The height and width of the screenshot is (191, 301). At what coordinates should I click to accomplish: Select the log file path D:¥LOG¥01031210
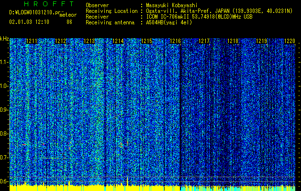click(x=34, y=12)
